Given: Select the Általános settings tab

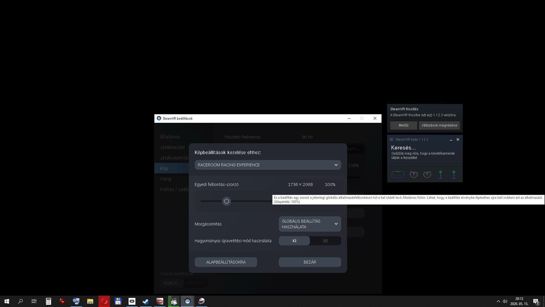Looking at the screenshot, I should 170,137.
